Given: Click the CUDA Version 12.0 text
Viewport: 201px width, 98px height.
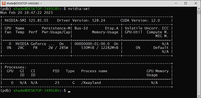Looking at the screenshot, I should pos(140,20).
